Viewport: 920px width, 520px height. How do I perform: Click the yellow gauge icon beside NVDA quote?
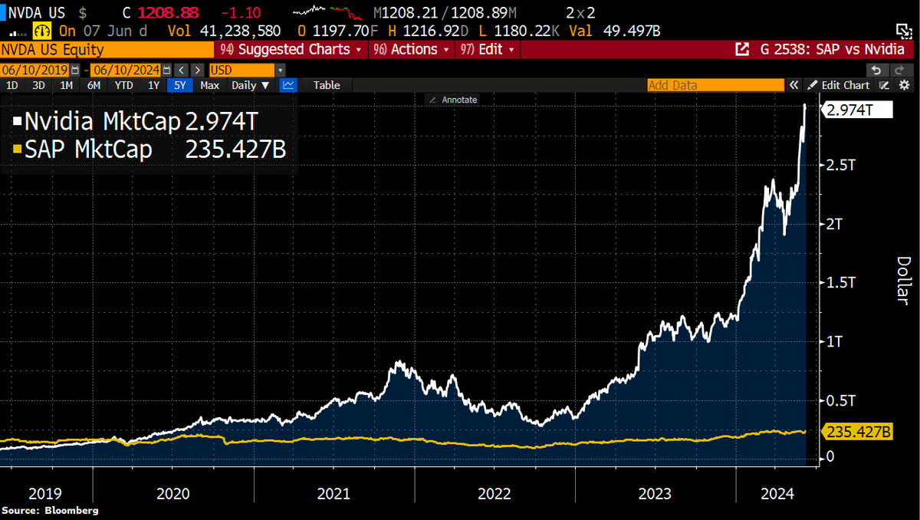pyautogui.click(x=41, y=31)
